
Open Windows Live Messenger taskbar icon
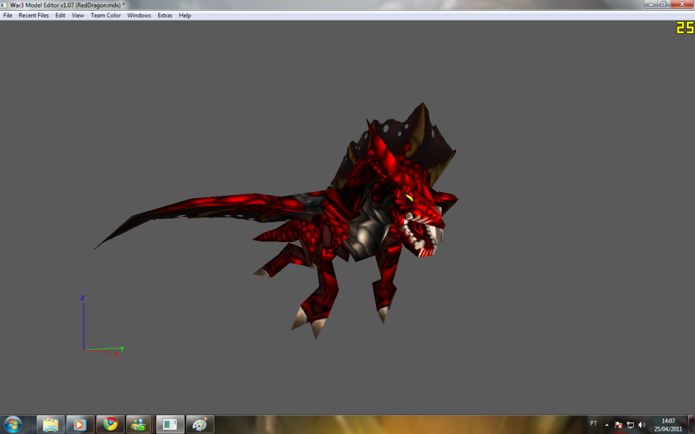pos(138,425)
